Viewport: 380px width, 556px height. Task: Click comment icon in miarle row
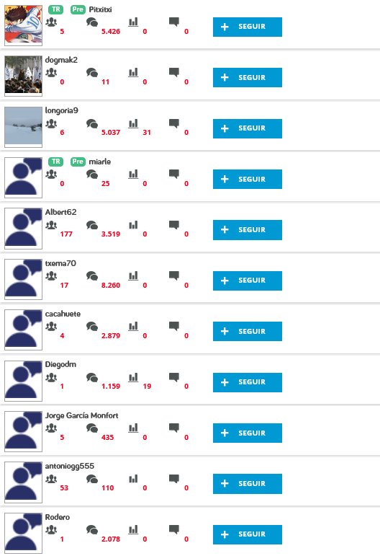[x=174, y=174]
